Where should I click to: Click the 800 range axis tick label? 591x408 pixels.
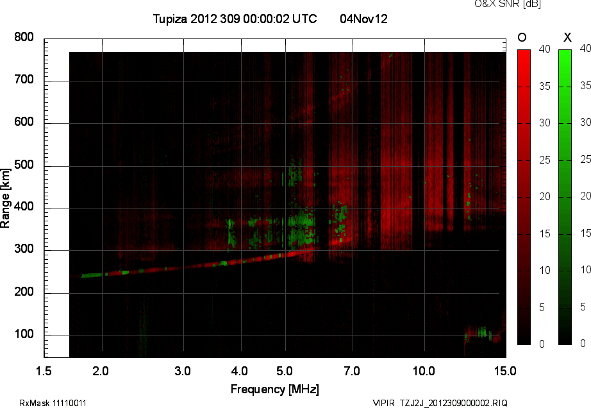point(24,37)
